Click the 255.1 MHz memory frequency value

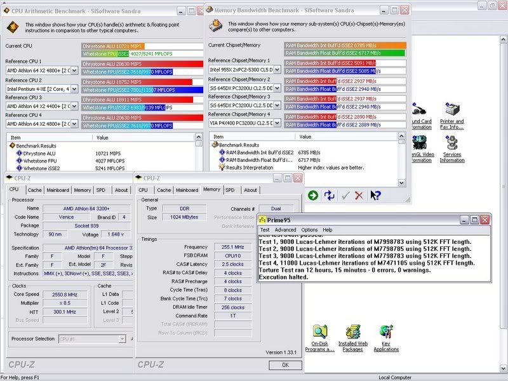232,247
